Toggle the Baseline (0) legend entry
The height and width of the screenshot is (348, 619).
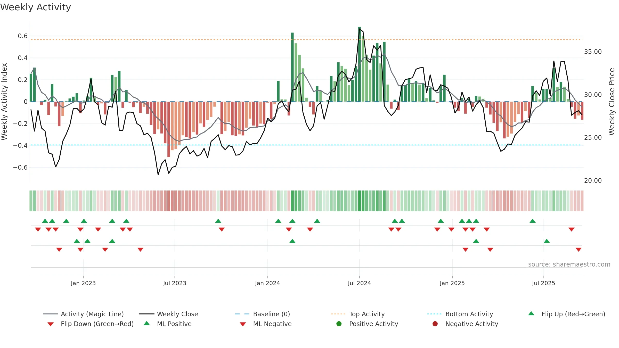(x=263, y=314)
